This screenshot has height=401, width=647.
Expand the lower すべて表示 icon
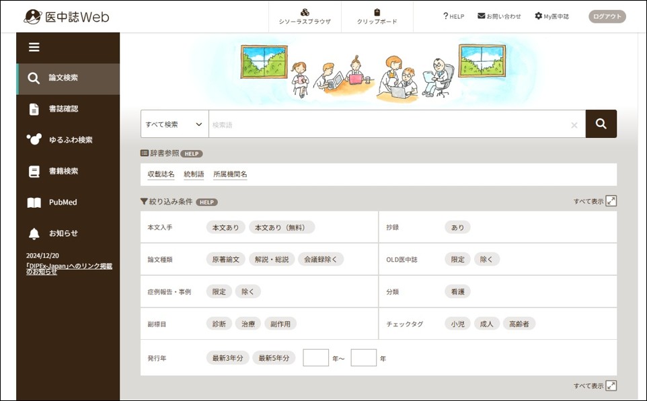pos(611,386)
